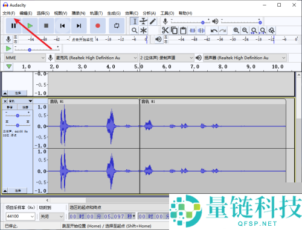Open the 44100 project rate dropdown
302x230 pixels.
21,216
